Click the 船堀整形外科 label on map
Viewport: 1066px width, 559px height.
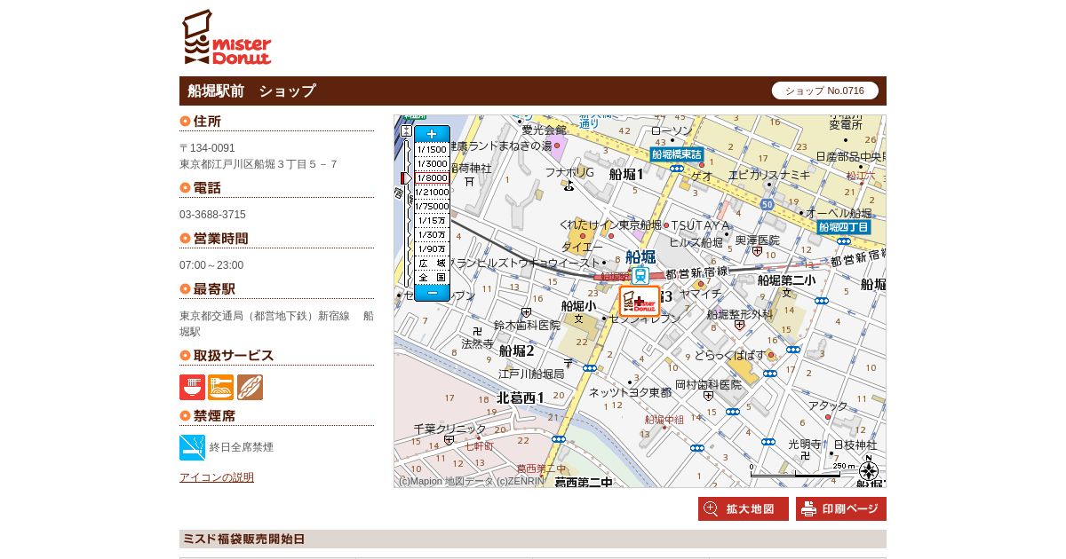click(x=739, y=314)
